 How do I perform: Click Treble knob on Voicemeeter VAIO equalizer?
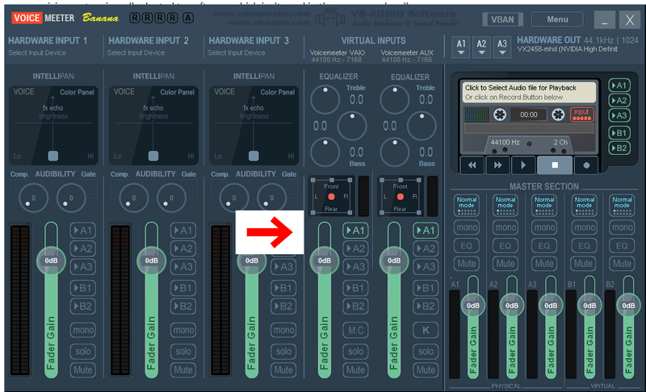[325, 99]
